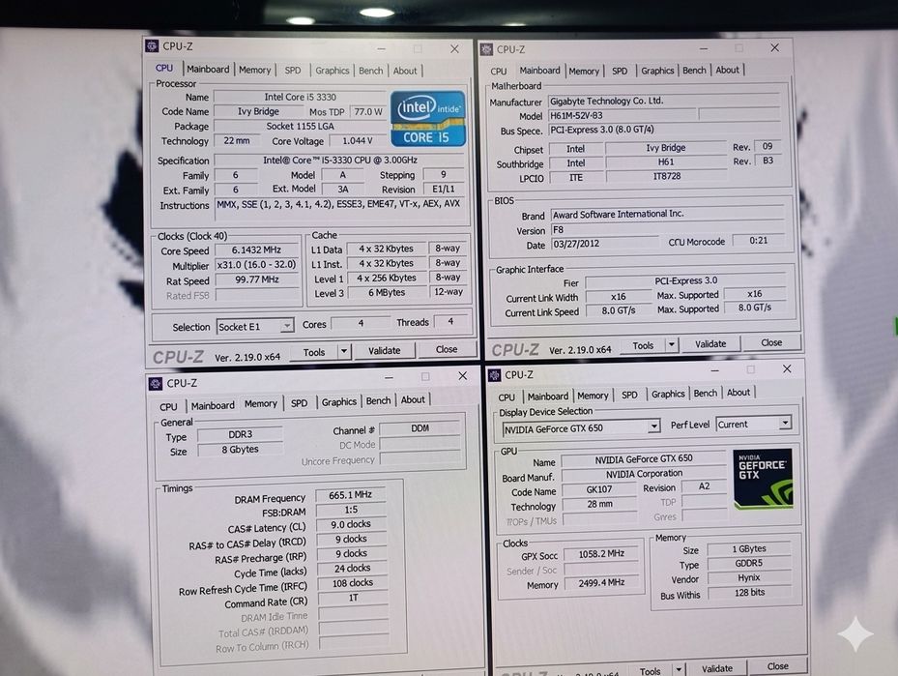Click Tools button in processor window
Viewport: 898px width, 676px height.
click(314, 352)
